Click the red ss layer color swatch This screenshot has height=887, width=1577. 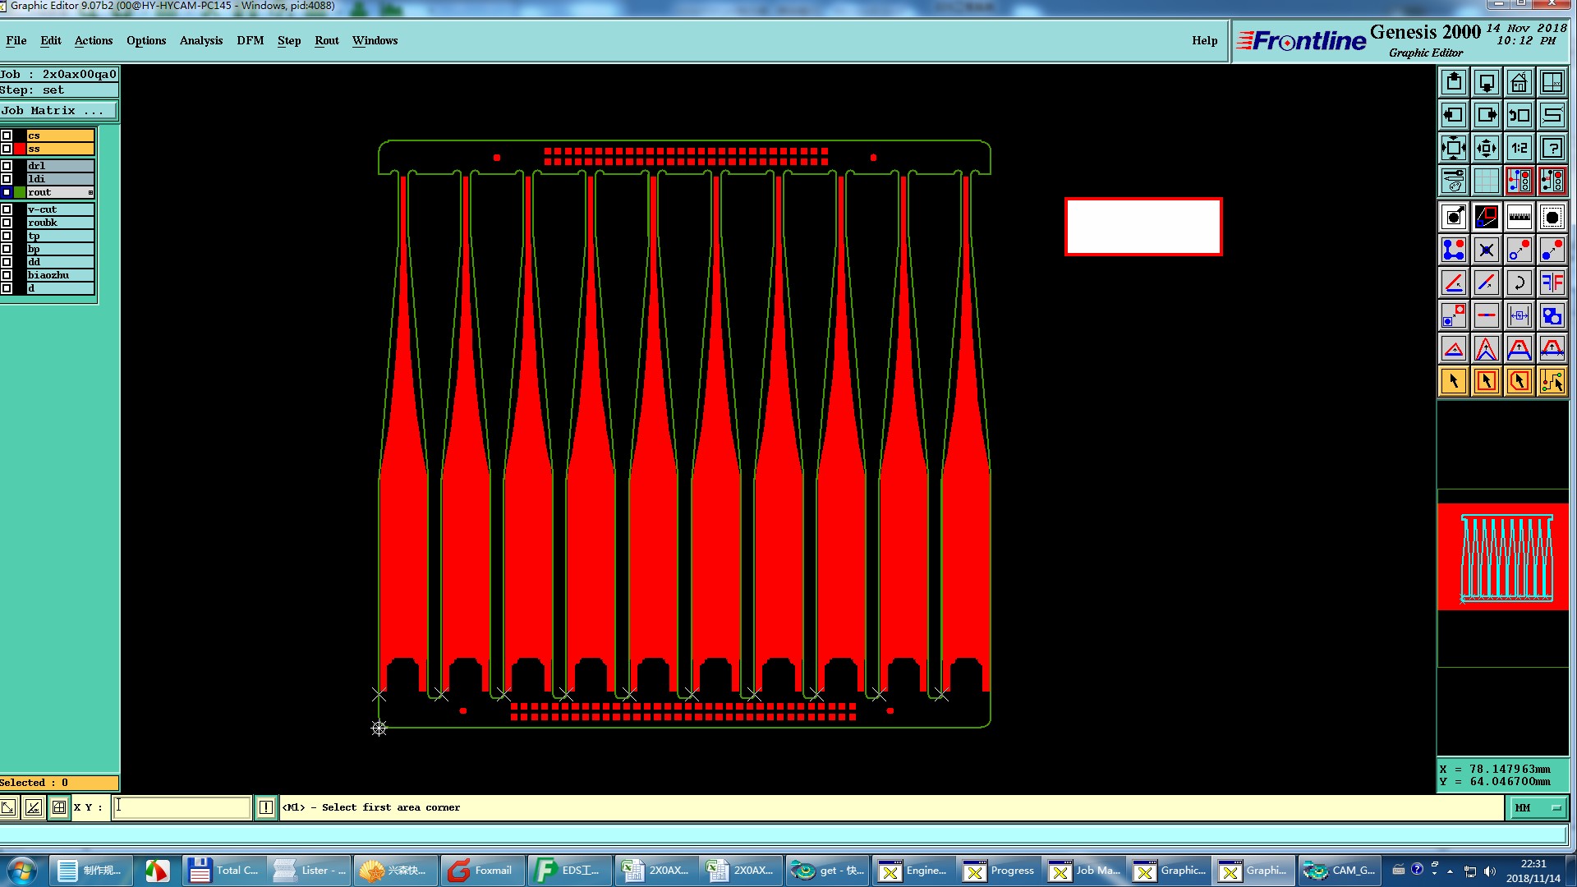(20, 149)
